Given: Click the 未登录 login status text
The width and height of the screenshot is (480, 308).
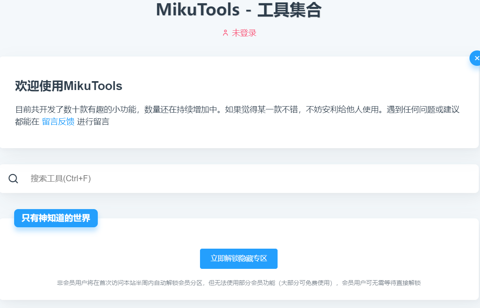Looking at the screenshot, I should 244,33.
